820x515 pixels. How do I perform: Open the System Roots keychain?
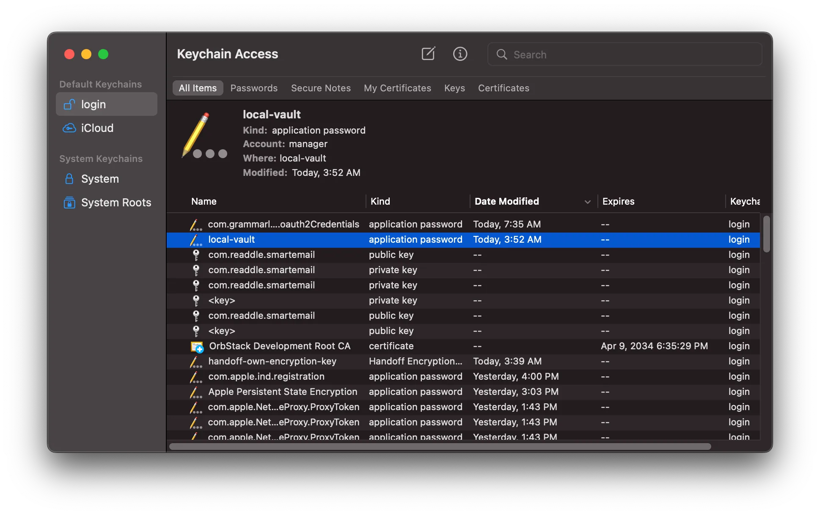(x=107, y=203)
